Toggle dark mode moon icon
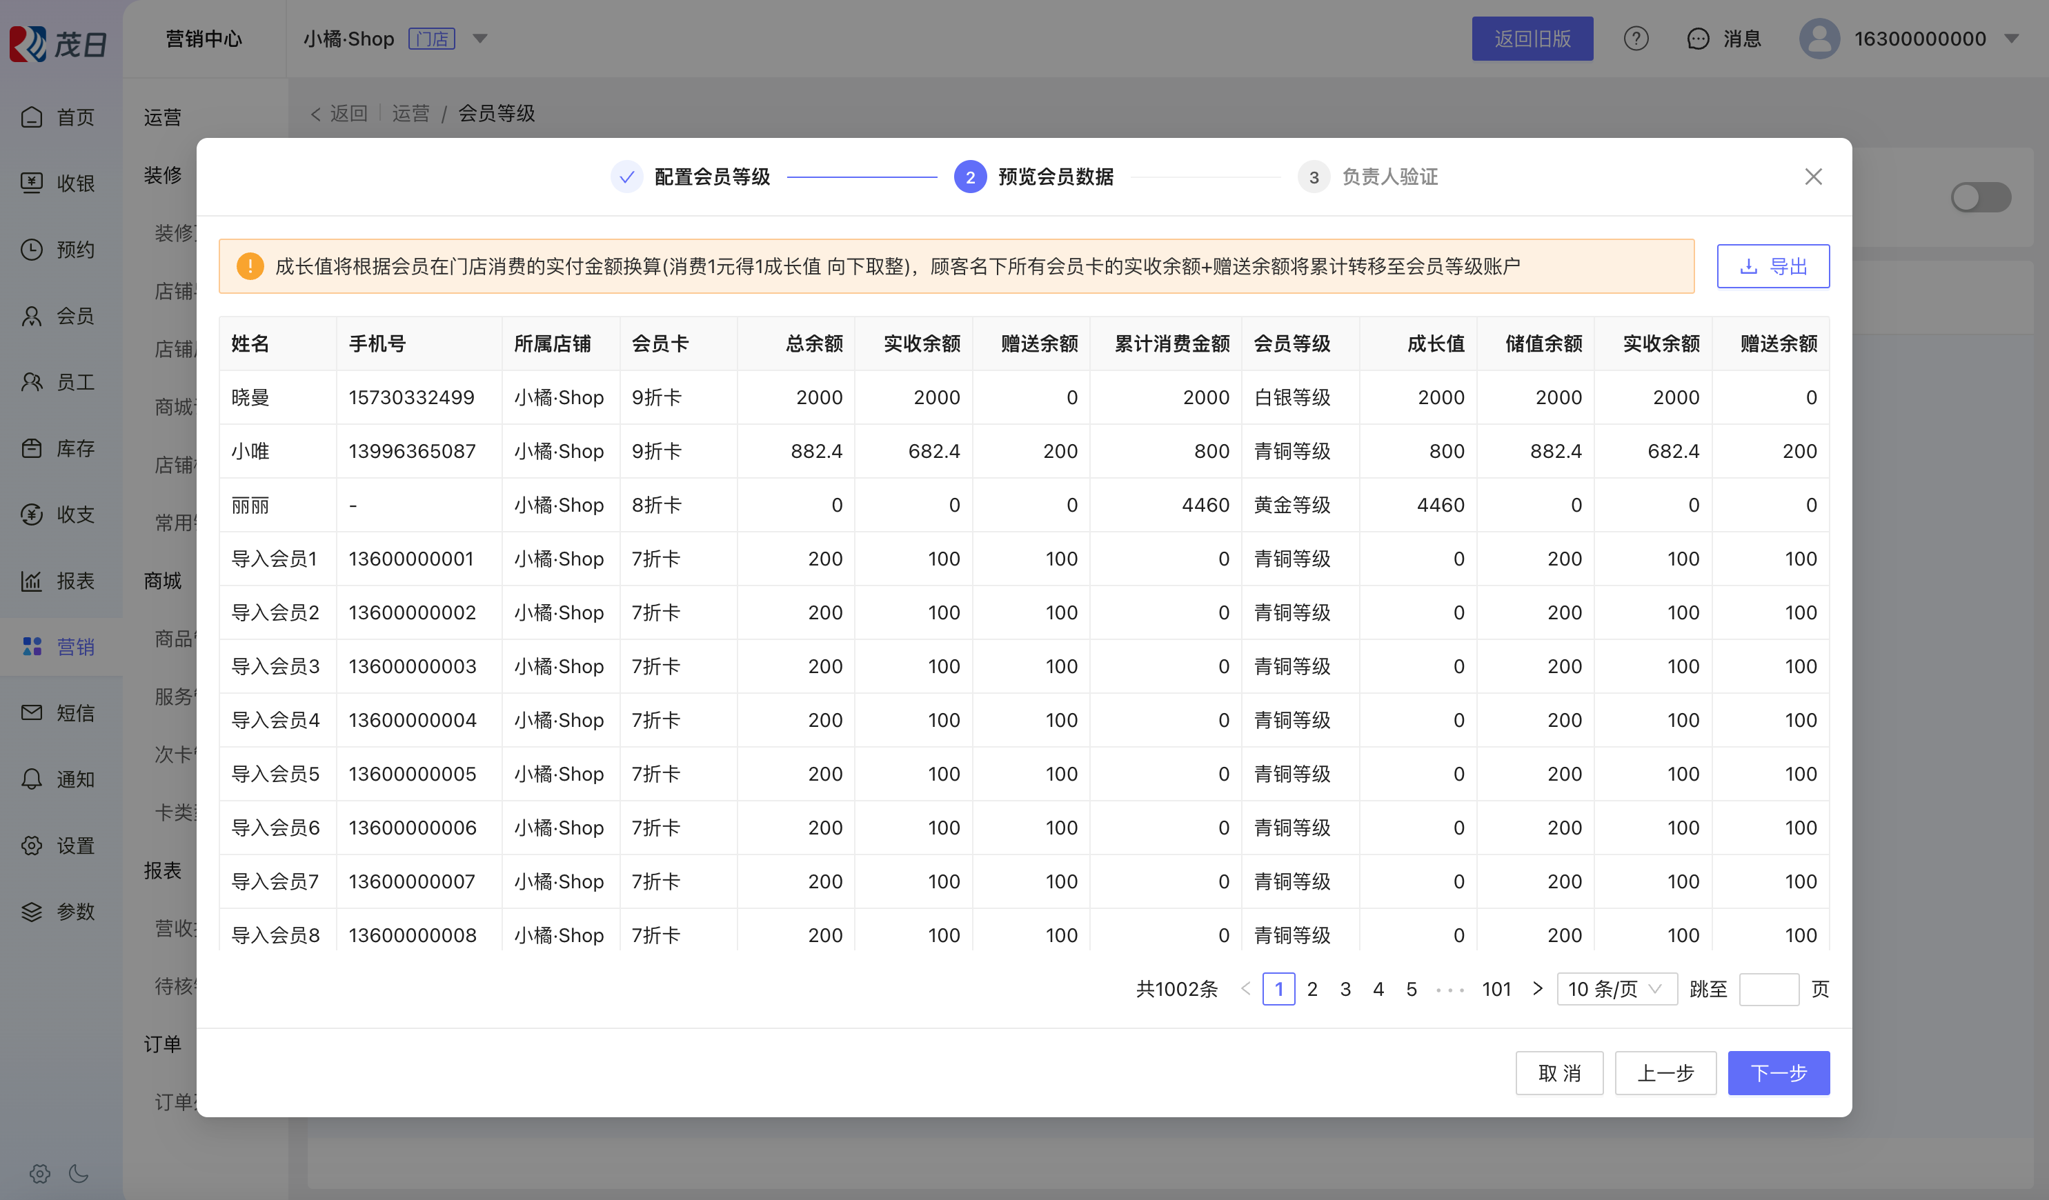Screen dimensions: 2049x1200 [79, 1173]
